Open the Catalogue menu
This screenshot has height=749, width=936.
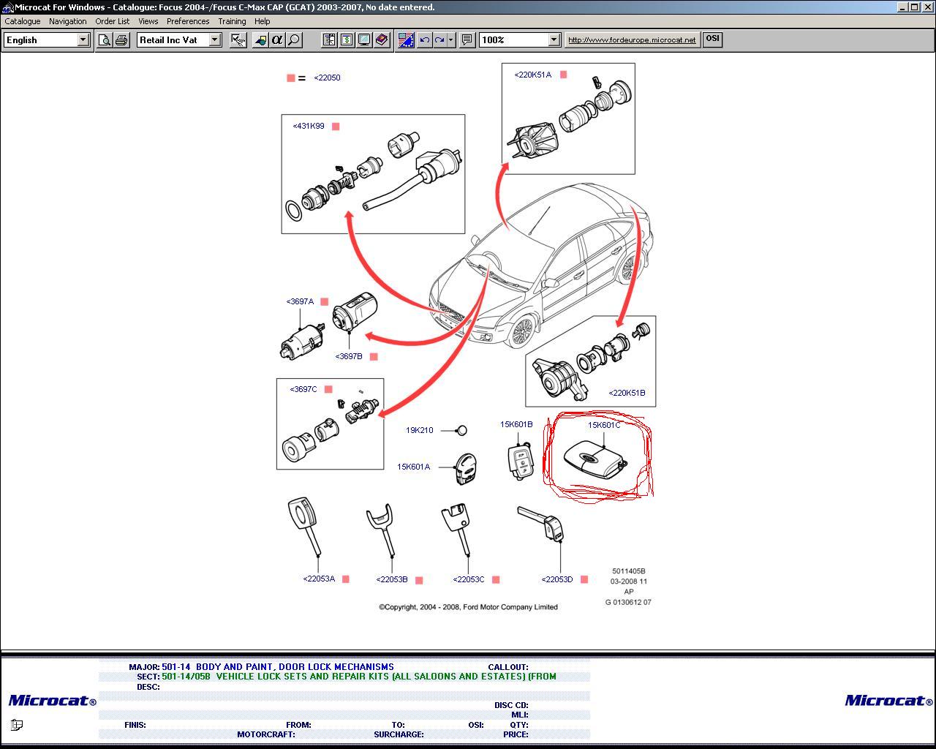tap(23, 21)
